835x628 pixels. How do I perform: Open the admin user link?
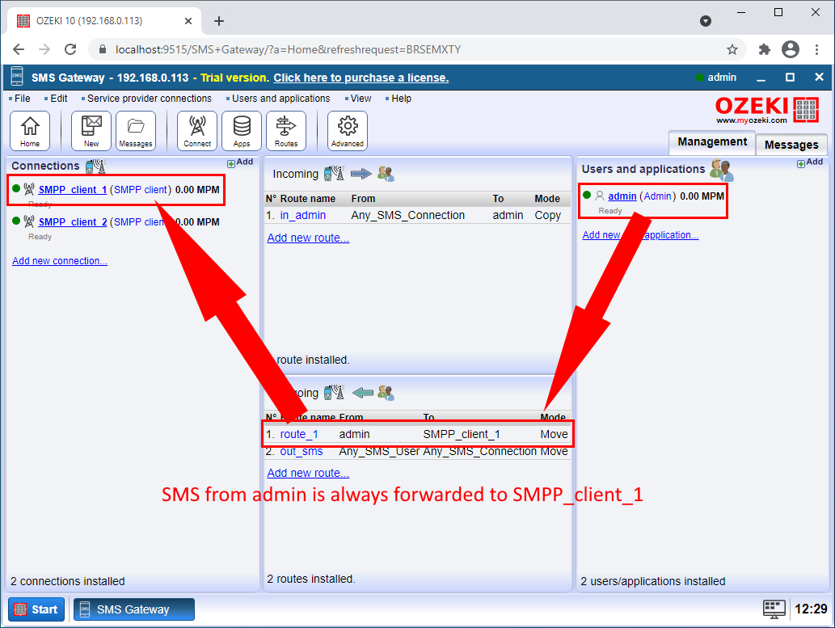(622, 196)
